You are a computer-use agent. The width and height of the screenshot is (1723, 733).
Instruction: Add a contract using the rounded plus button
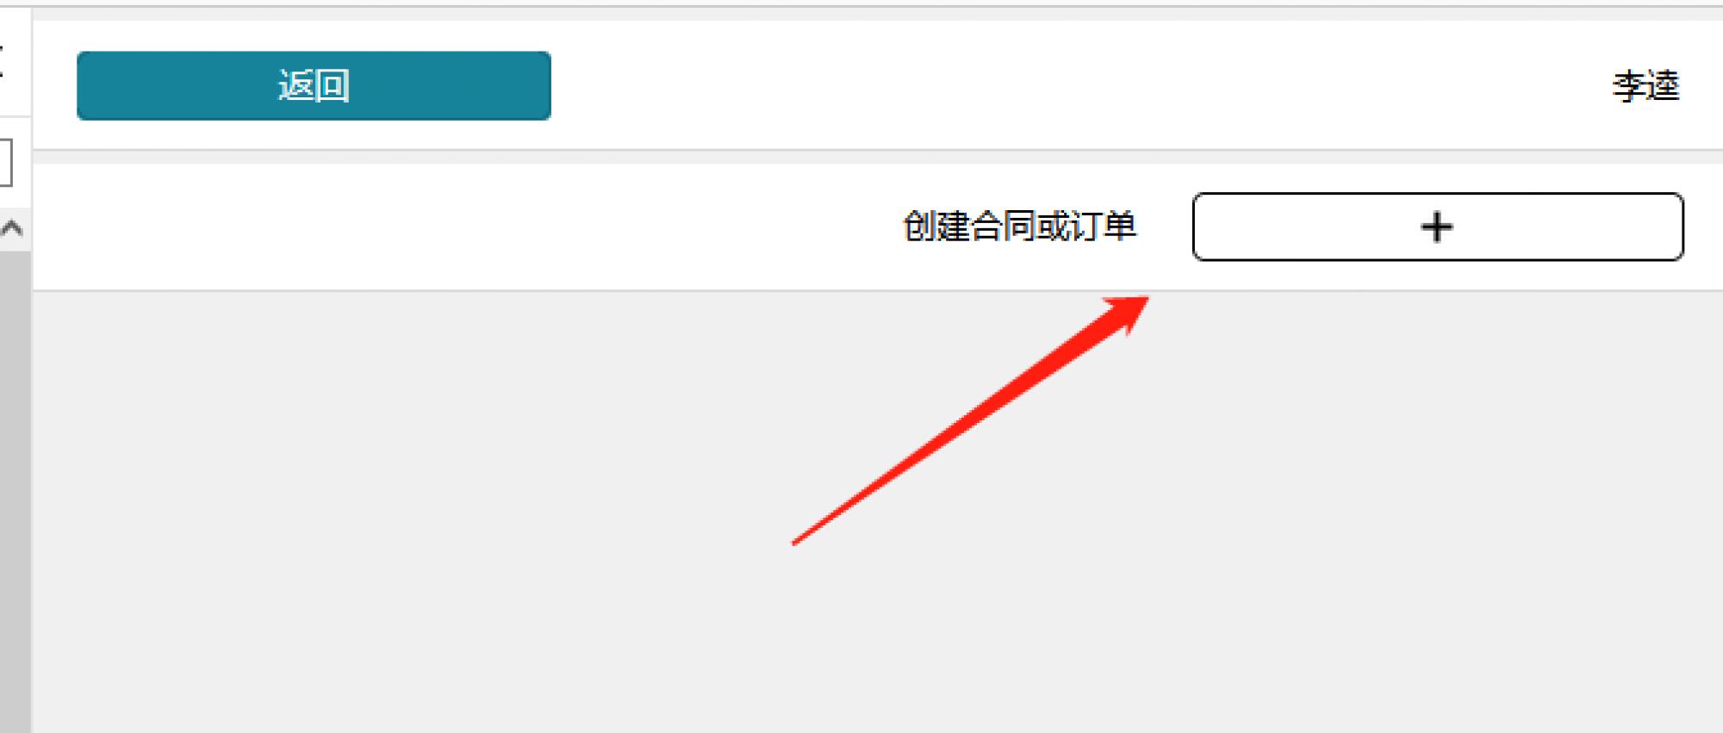1438,227
